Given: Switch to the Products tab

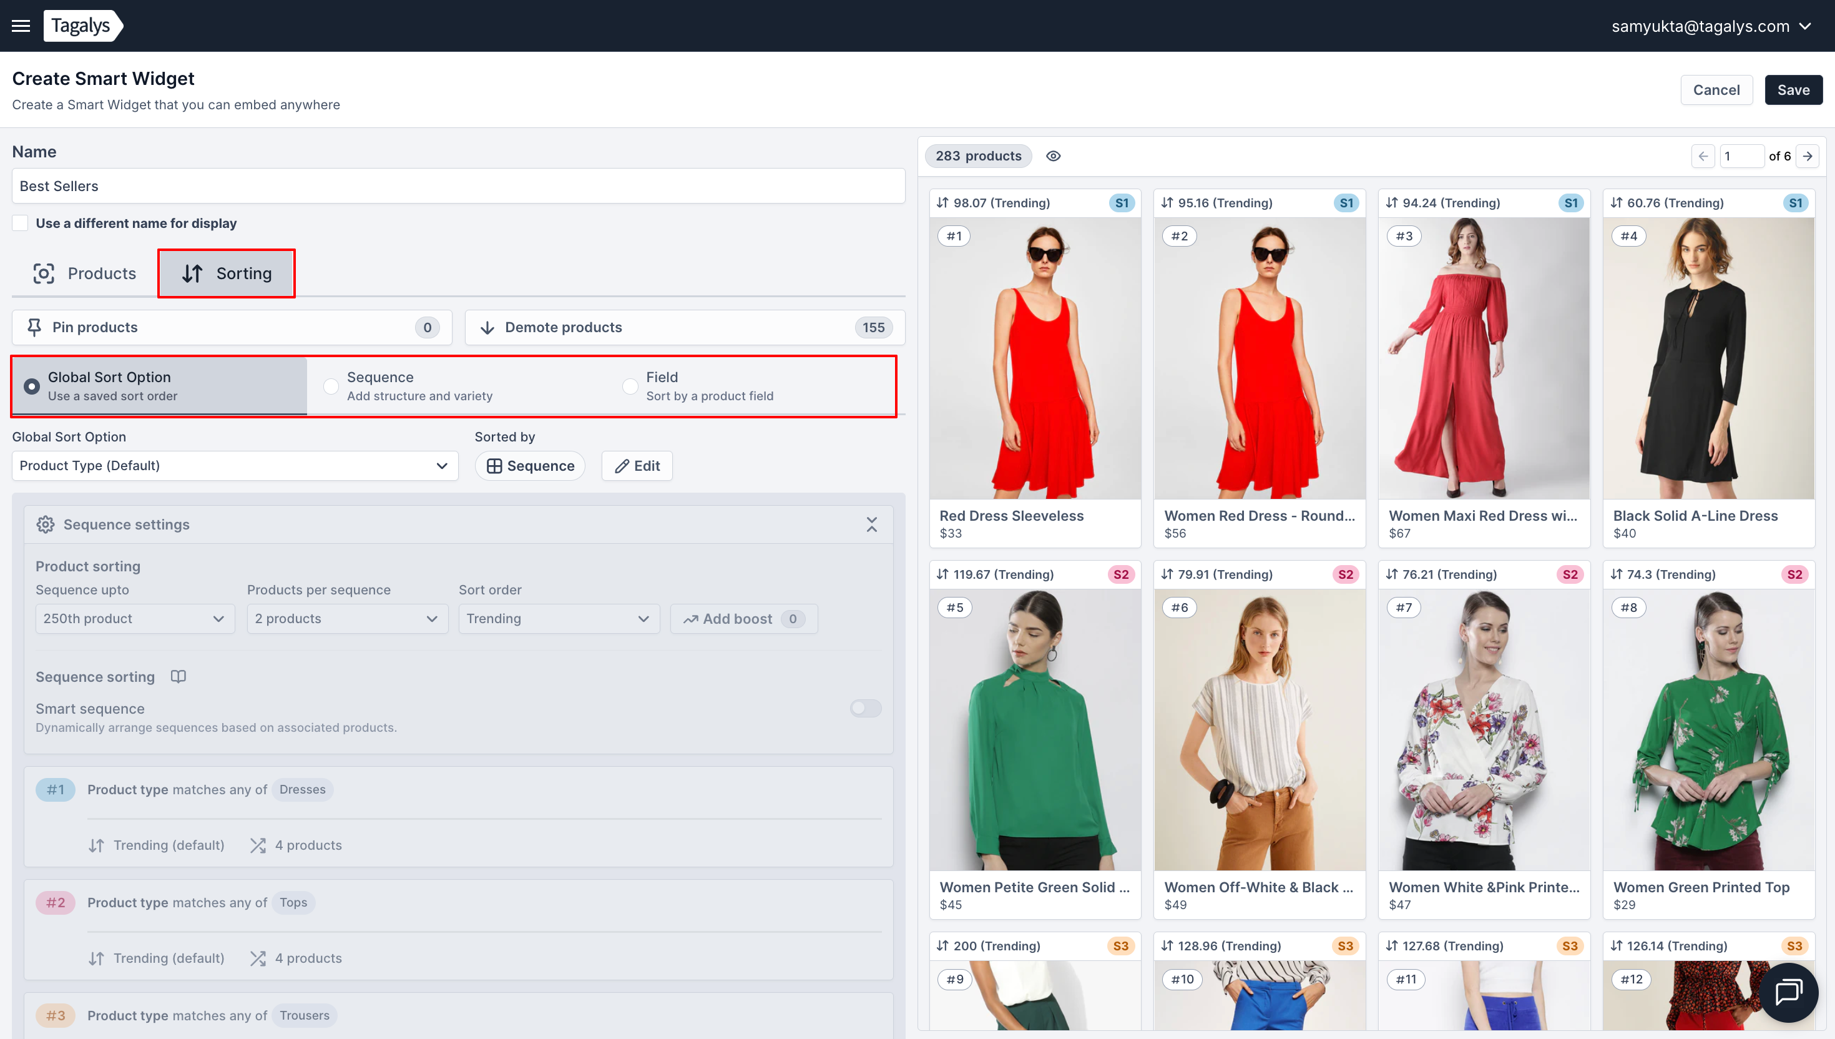Looking at the screenshot, I should coord(85,273).
